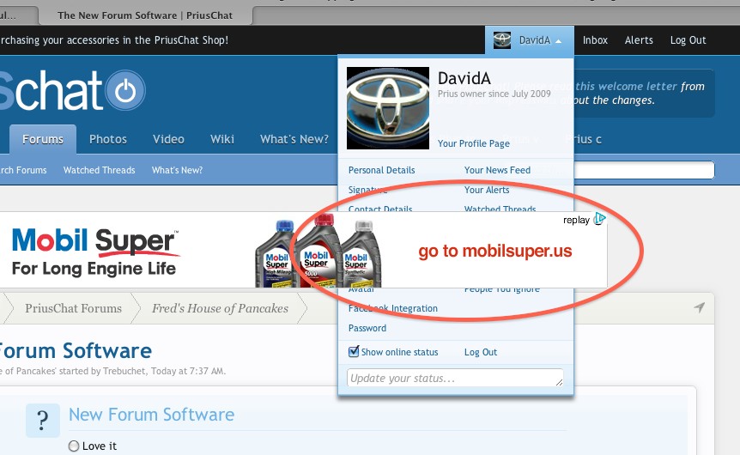Click the Update your status field
The image size is (740, 455).
point(455,378)
